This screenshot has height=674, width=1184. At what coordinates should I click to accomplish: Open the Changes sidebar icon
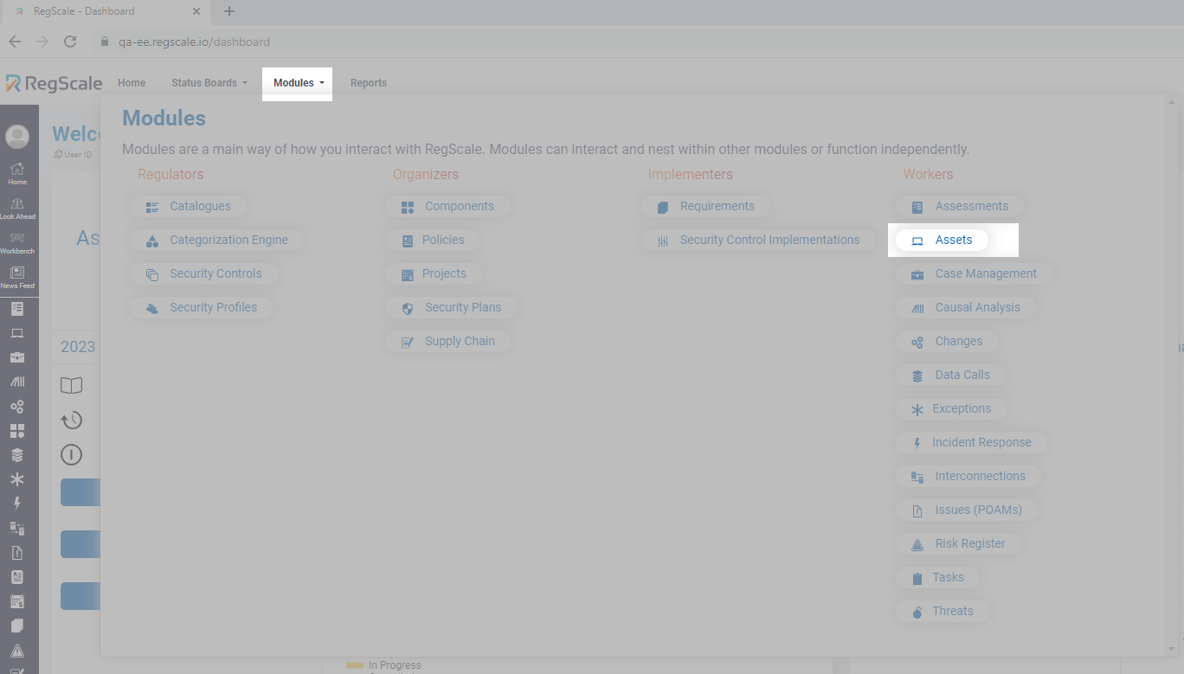17,406
